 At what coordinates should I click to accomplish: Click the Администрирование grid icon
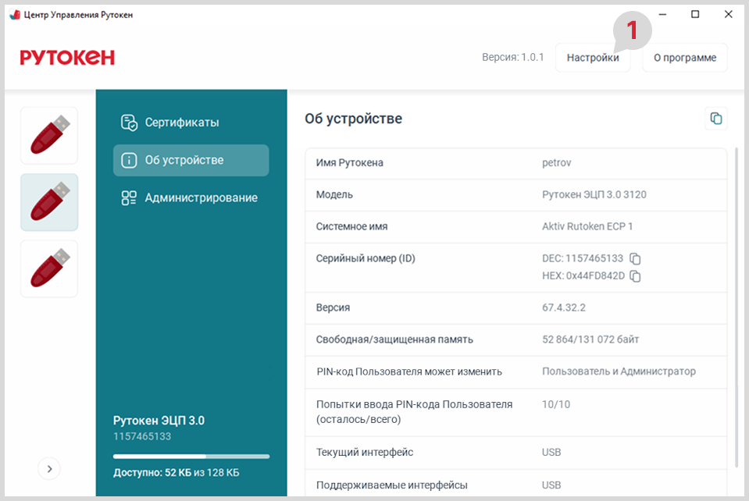(x=129, y=197)
